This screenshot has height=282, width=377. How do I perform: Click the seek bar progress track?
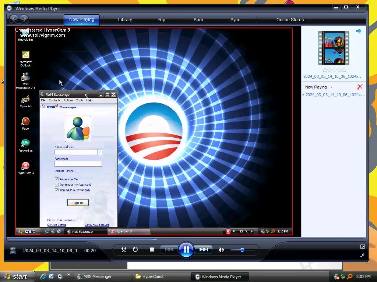186,239
